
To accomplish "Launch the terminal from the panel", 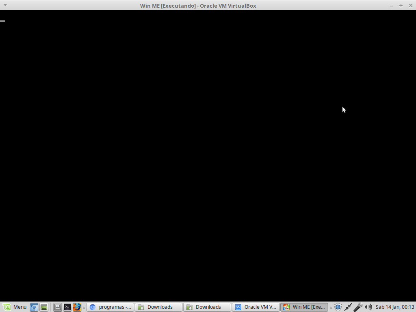I will (x=67, y=307).
